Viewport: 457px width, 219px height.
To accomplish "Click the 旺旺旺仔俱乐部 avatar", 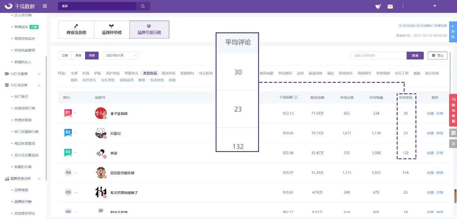I will [x=101, y=173].
